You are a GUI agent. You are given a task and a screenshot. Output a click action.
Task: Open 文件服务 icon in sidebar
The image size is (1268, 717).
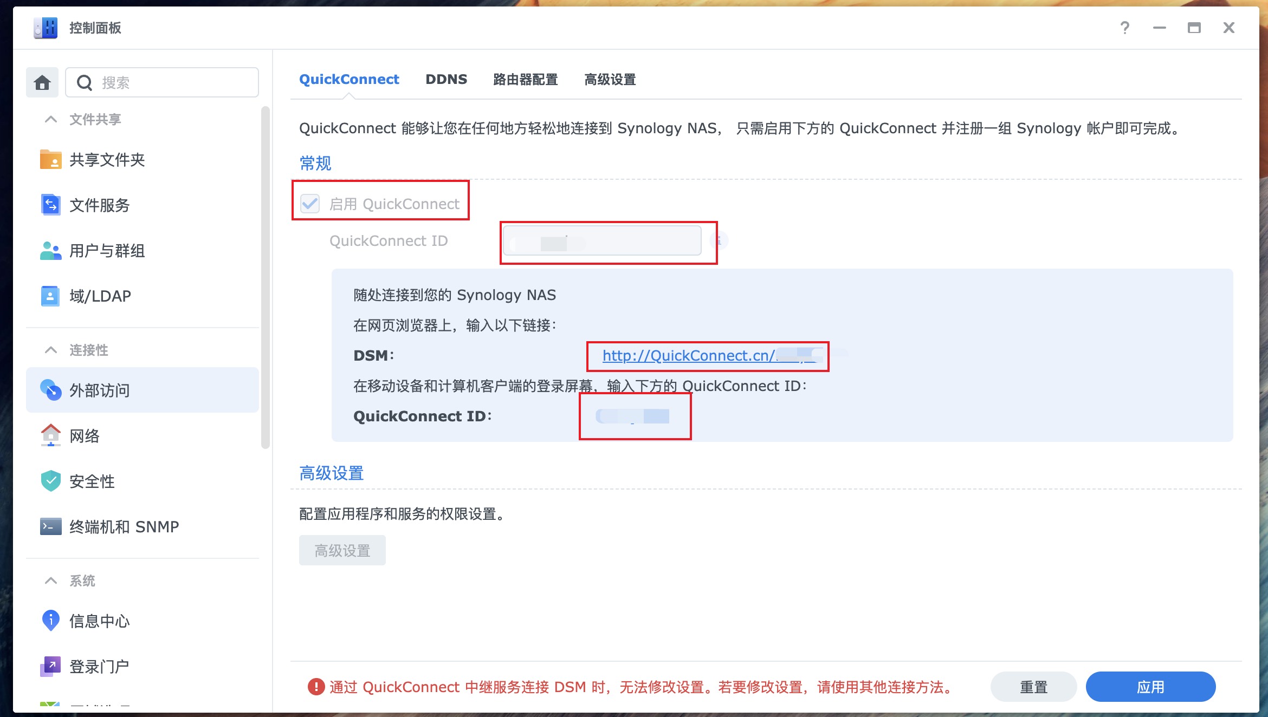tap(50, 205)
